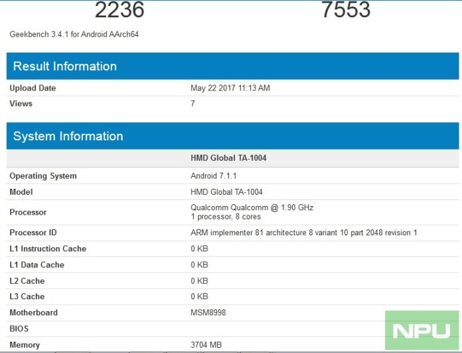The width and height of the screenshot is (462, 353).
Task: Click the L1 Data Cache label
Action: click(x=37, y=265)
